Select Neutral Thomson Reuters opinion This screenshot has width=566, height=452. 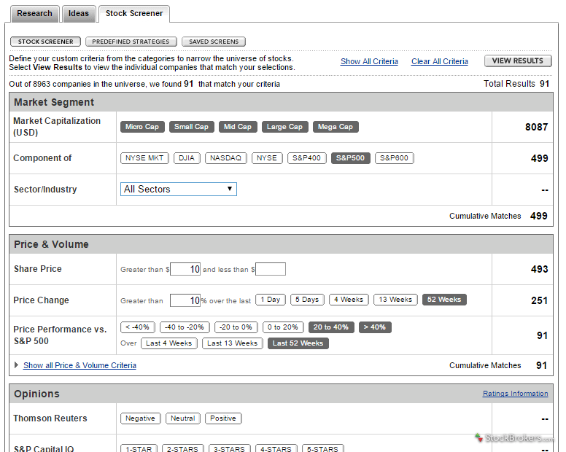(x=182, y=418)
